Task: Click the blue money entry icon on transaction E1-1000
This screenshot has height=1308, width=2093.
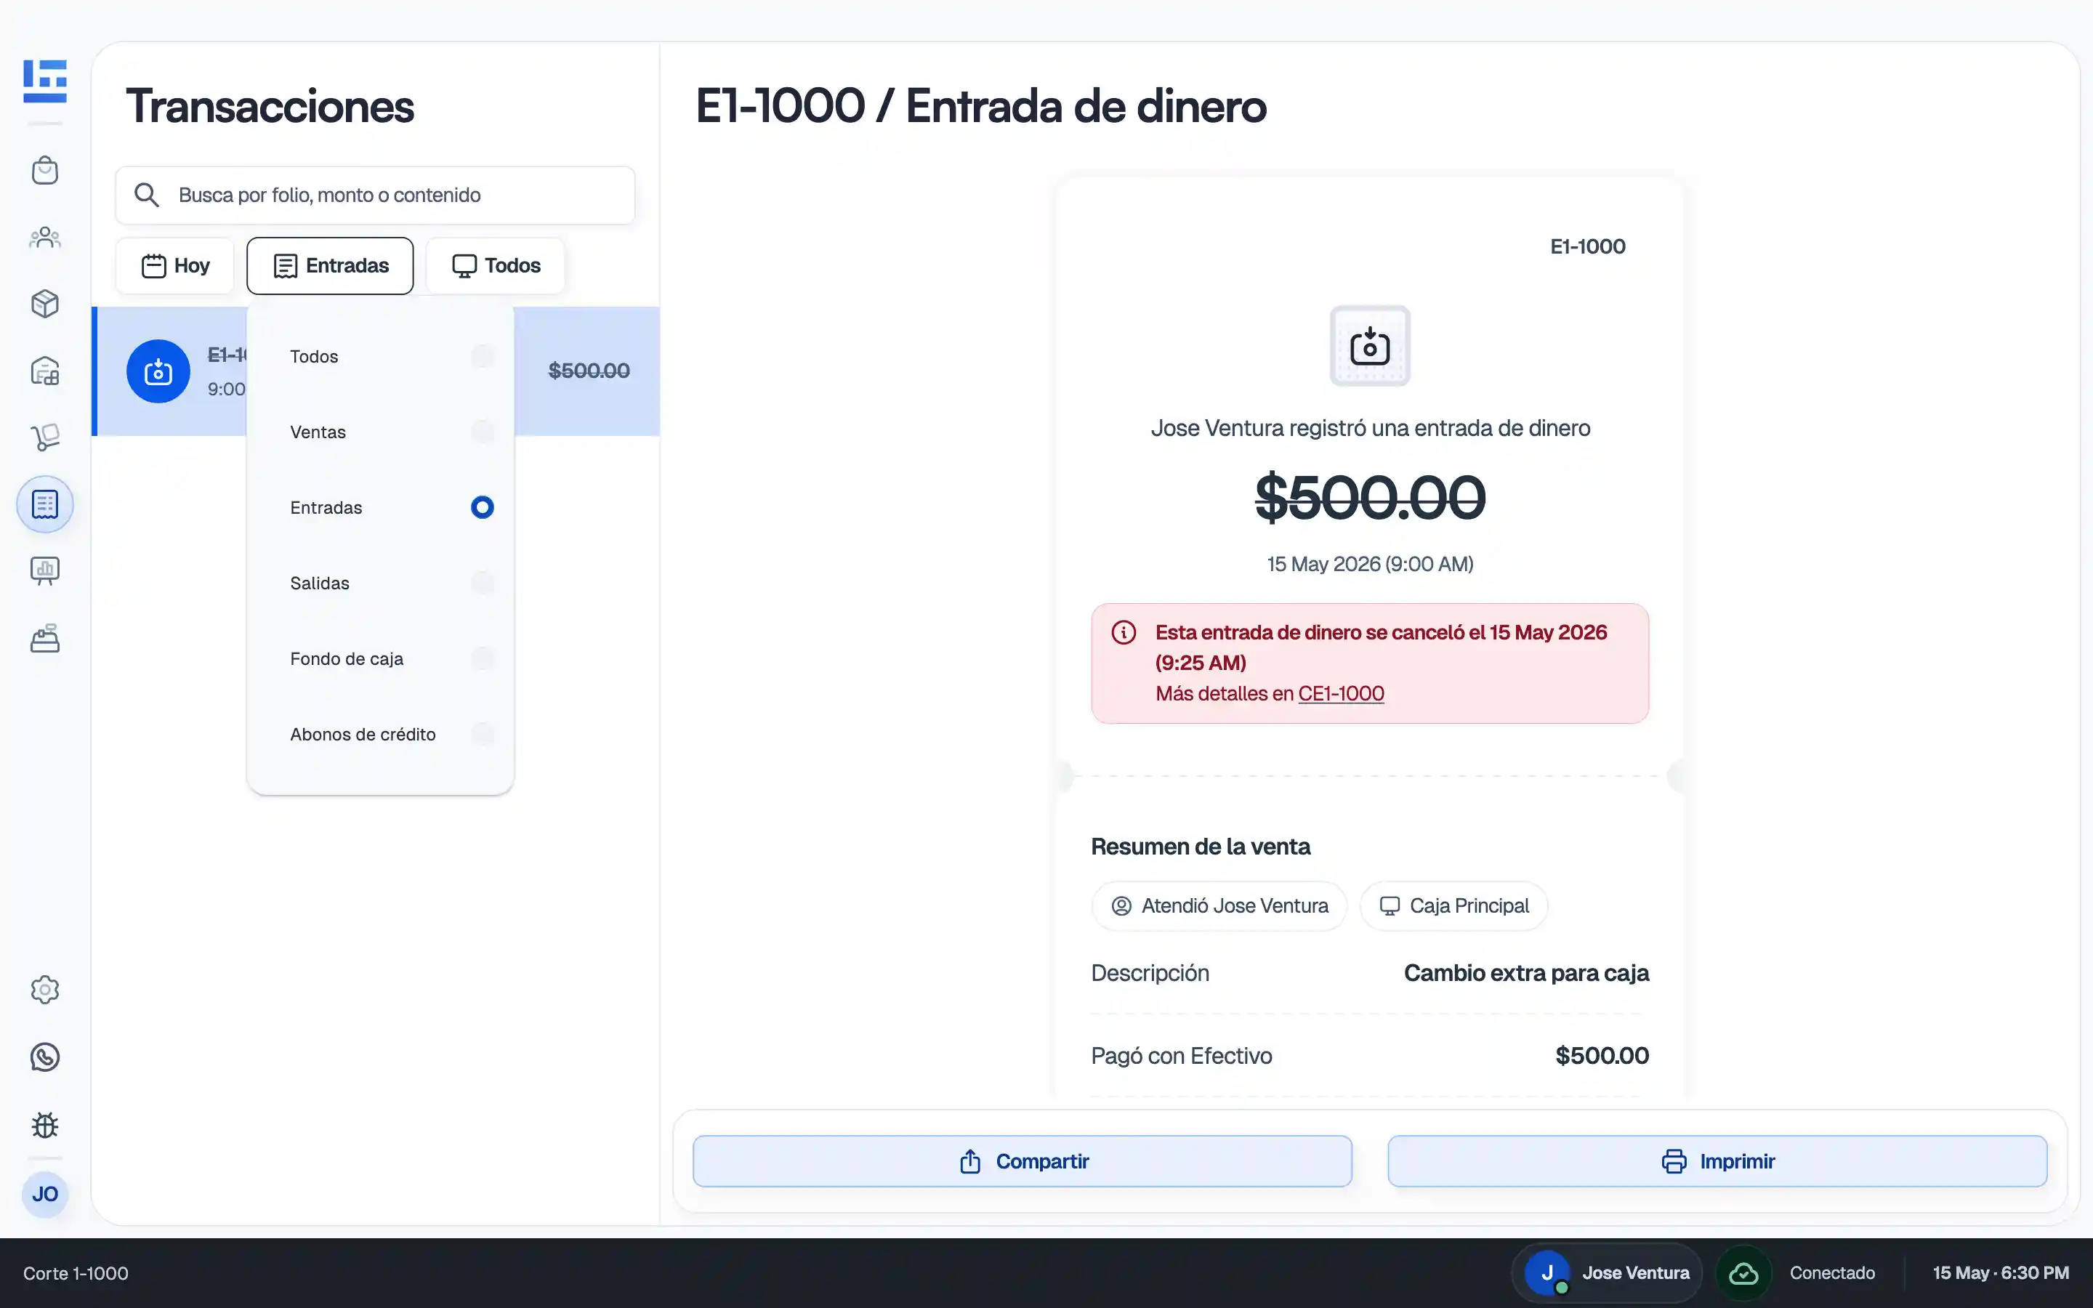Action: point(158,371)
